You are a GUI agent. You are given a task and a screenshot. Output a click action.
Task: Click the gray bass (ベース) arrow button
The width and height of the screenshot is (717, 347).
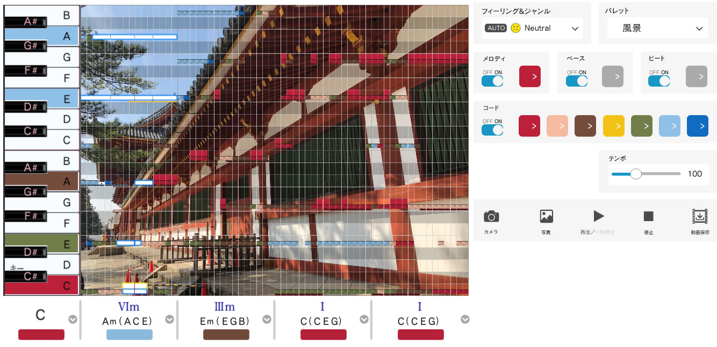(613, 77)
